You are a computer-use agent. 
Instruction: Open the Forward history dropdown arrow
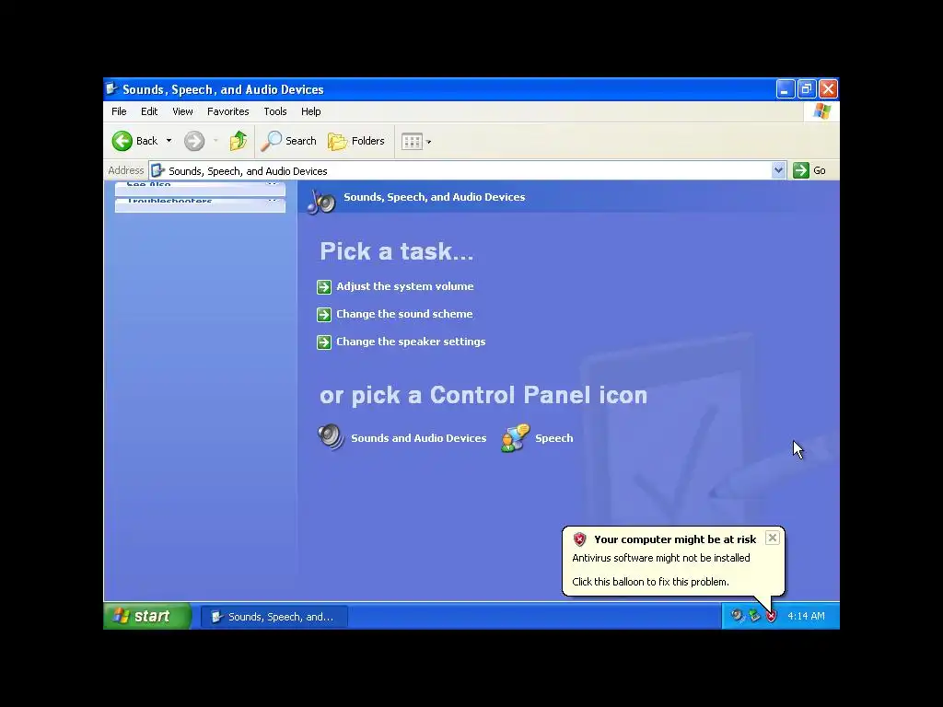(215, 141)
